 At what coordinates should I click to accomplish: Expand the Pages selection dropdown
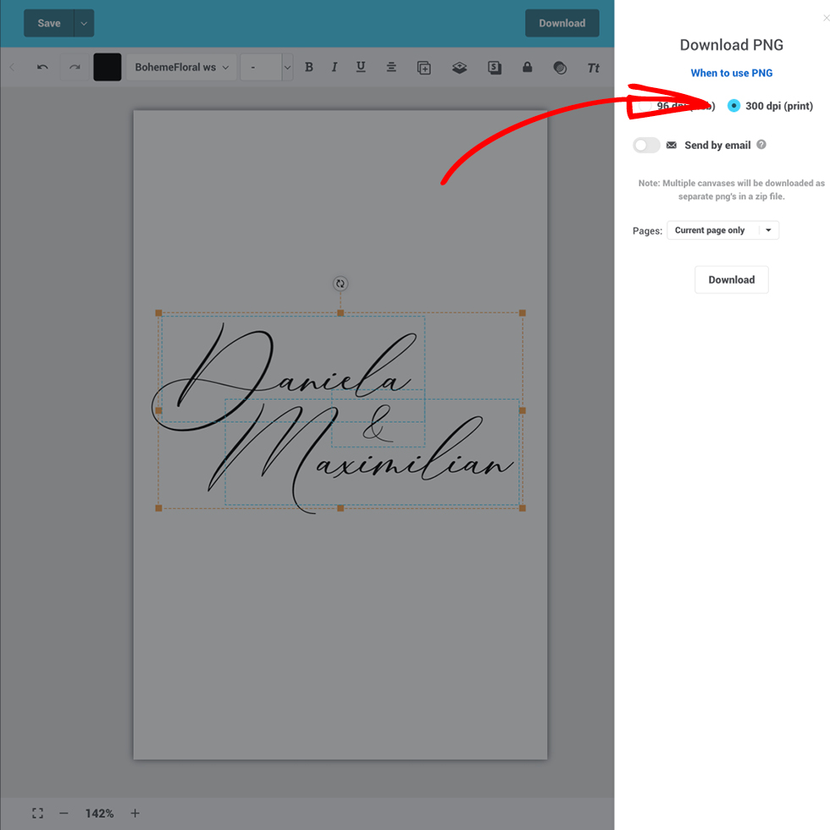[x=722, y=230]
